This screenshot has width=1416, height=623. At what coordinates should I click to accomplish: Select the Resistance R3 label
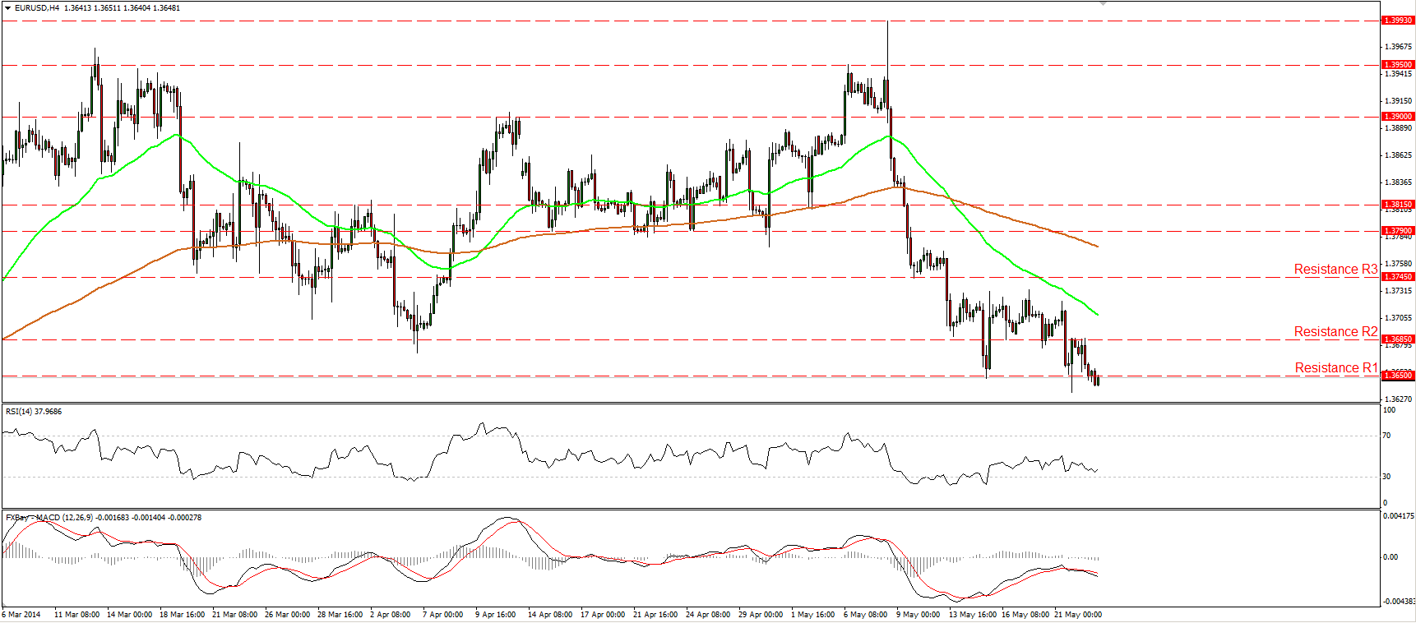(x=1335, y=269)
